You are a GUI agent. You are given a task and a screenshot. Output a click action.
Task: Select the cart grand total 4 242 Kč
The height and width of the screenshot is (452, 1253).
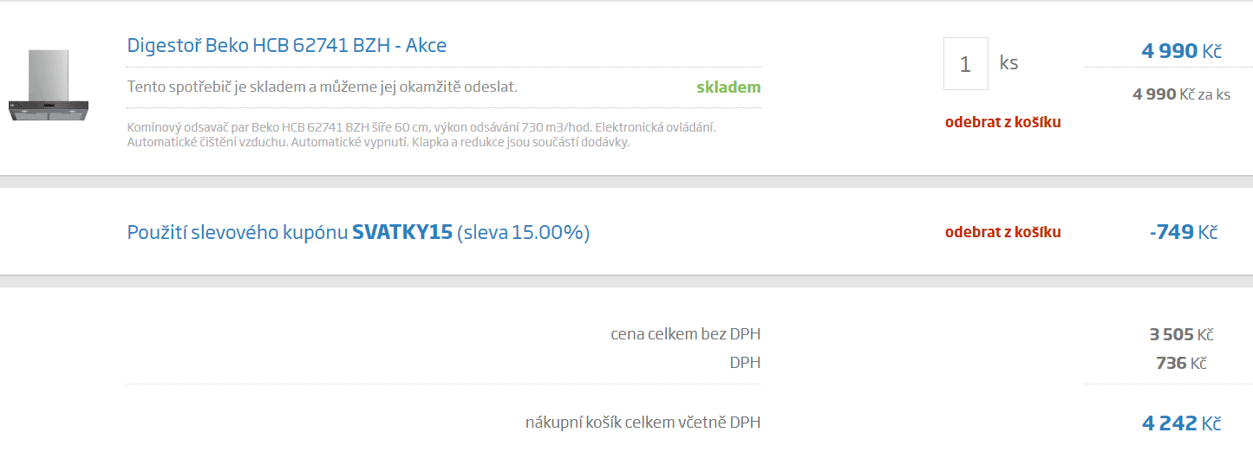click(x=1181, y=423)
